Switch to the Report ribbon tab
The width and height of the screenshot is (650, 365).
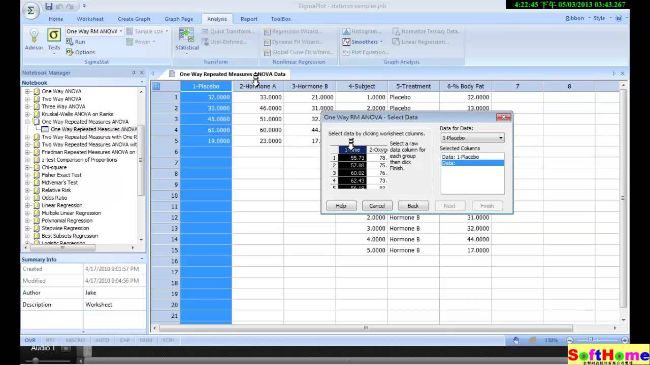pos(249,19)
